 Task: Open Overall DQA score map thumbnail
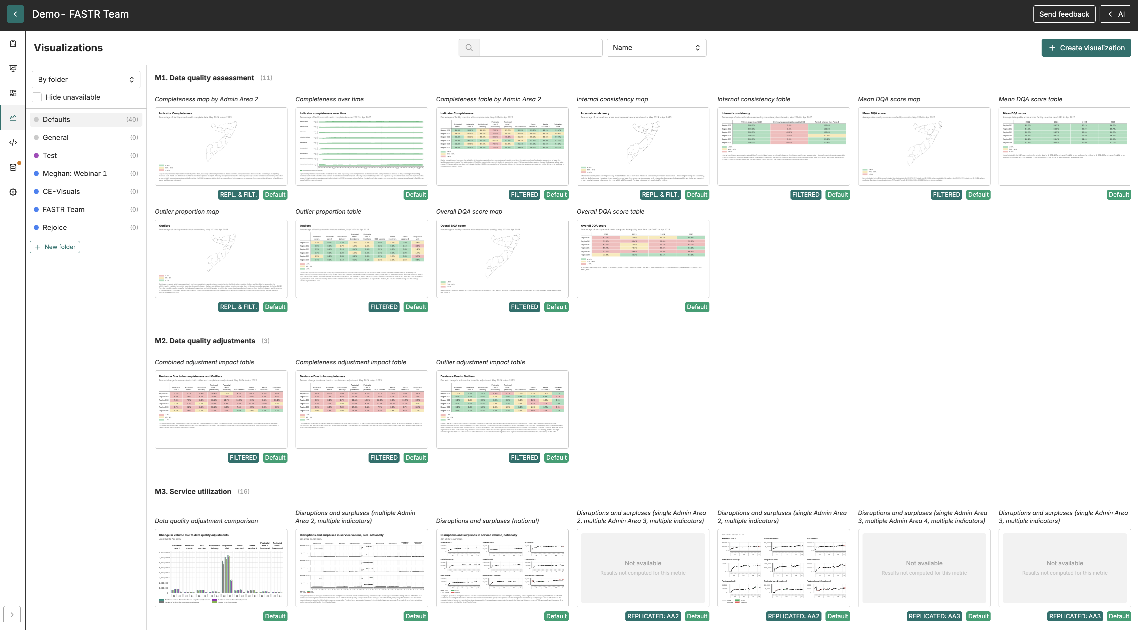pyautogui.click(x=502, y=259)
